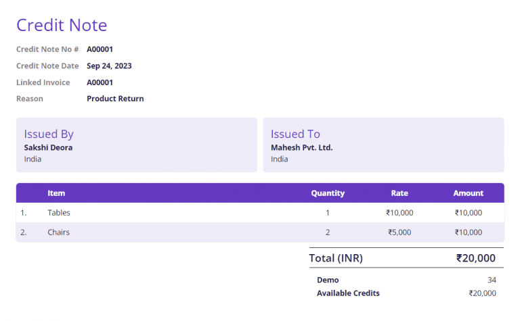
Task: Click recipient Mahesh Pvt. Ltd.
Action: pos(301,147)
